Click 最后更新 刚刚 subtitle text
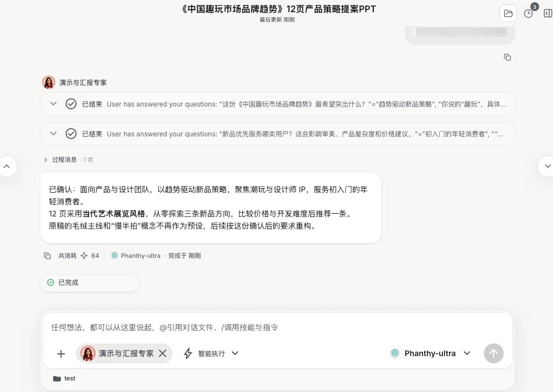 277,20
